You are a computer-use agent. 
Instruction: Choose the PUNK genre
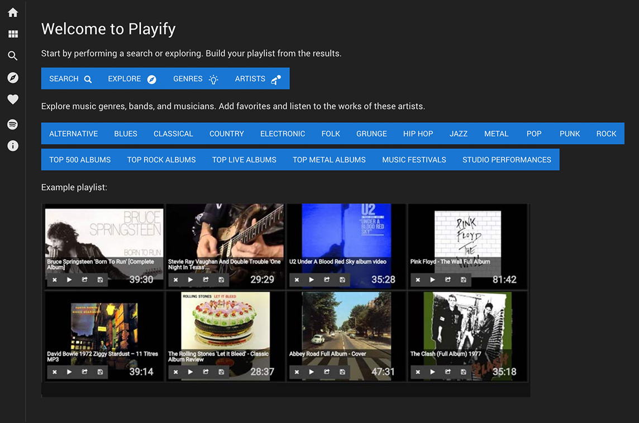(x=570, y=133)
